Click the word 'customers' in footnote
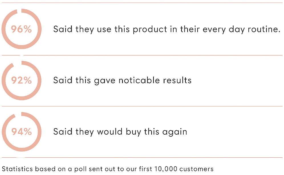Viewport: 284px width, 175px height. pos(196,169)
